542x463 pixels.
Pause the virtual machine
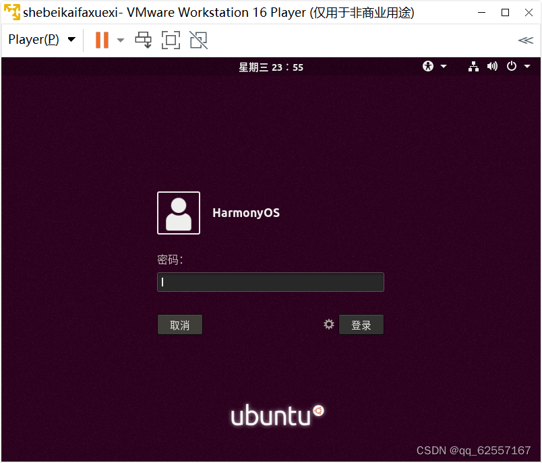[x=102, y=40]
